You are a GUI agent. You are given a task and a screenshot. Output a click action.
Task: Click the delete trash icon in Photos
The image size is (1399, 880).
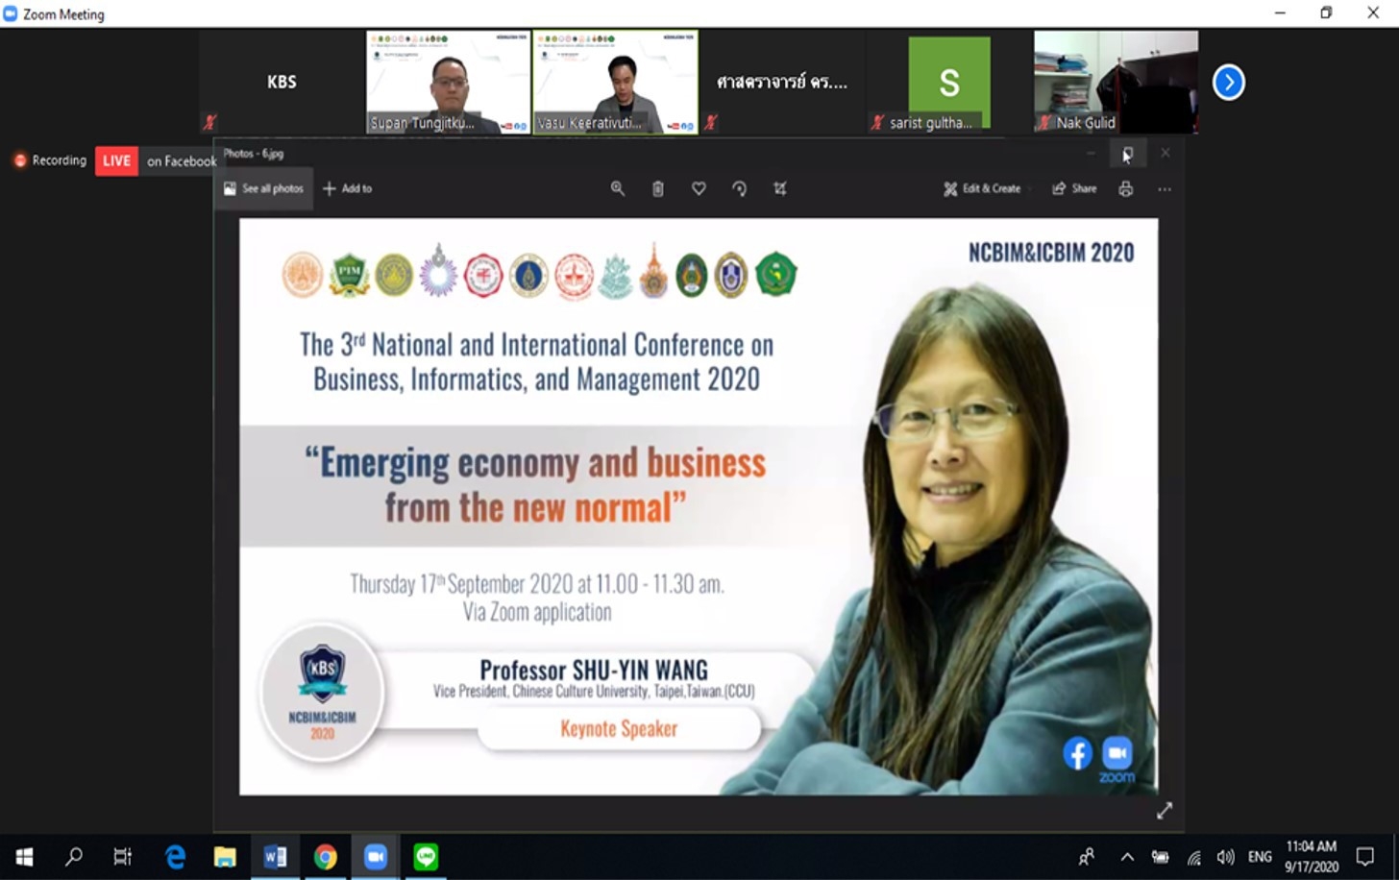click(x=658, y=189)
